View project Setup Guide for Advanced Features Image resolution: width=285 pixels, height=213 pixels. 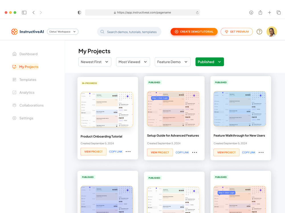(x=160, y=153)
